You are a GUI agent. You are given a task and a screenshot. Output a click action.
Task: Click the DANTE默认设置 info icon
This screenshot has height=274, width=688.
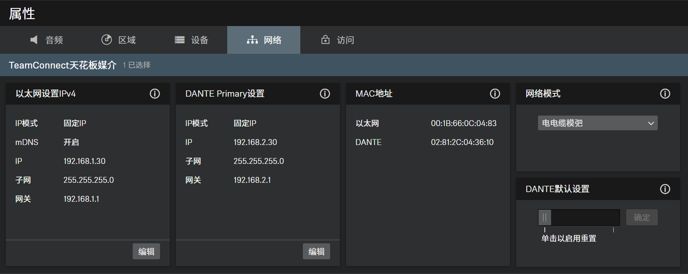point(665,189)
